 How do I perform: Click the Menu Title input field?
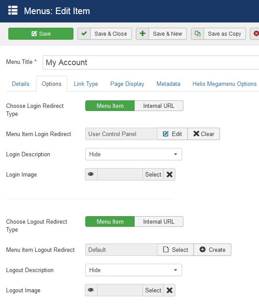151,63
